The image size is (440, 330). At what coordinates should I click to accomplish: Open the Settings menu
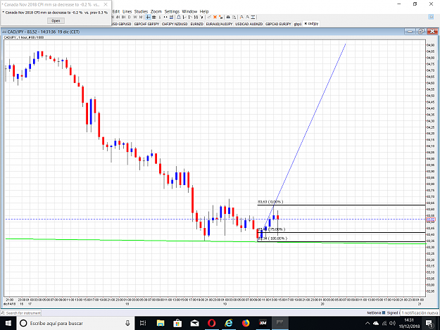point(172,11)
